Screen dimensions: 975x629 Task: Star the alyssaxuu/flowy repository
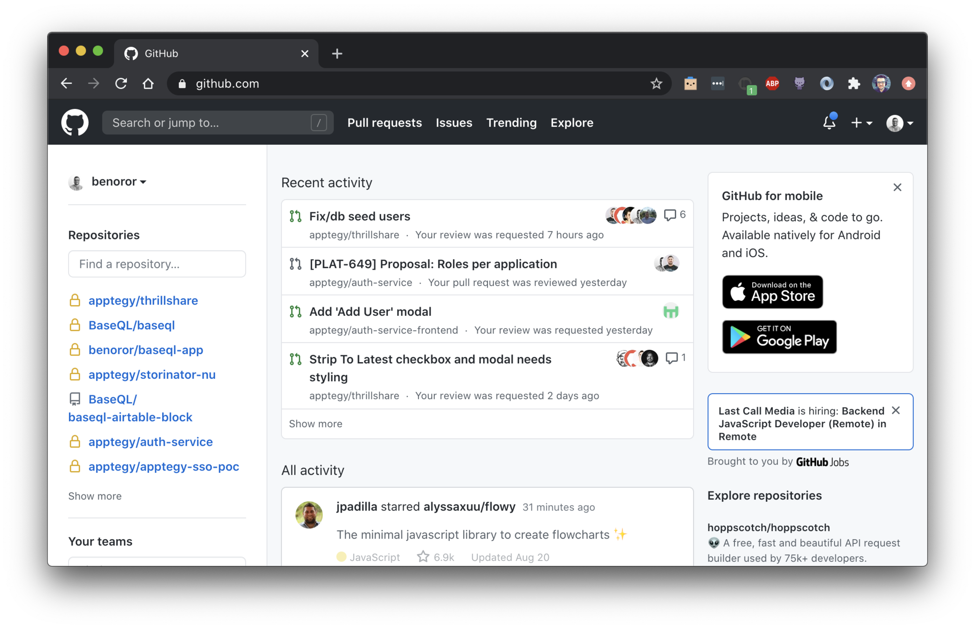pos(423,557)
